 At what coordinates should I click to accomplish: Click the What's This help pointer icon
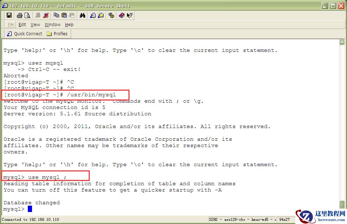pos(130,15)
